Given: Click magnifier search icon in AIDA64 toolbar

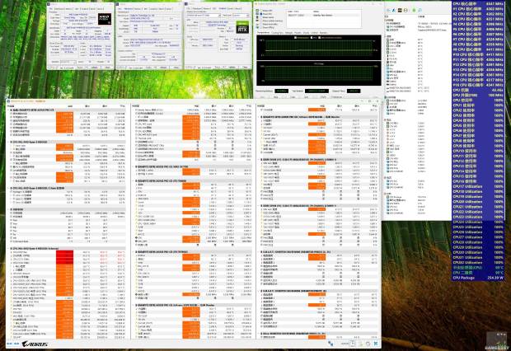Looking at the screenshot, I should click(420, 10).
